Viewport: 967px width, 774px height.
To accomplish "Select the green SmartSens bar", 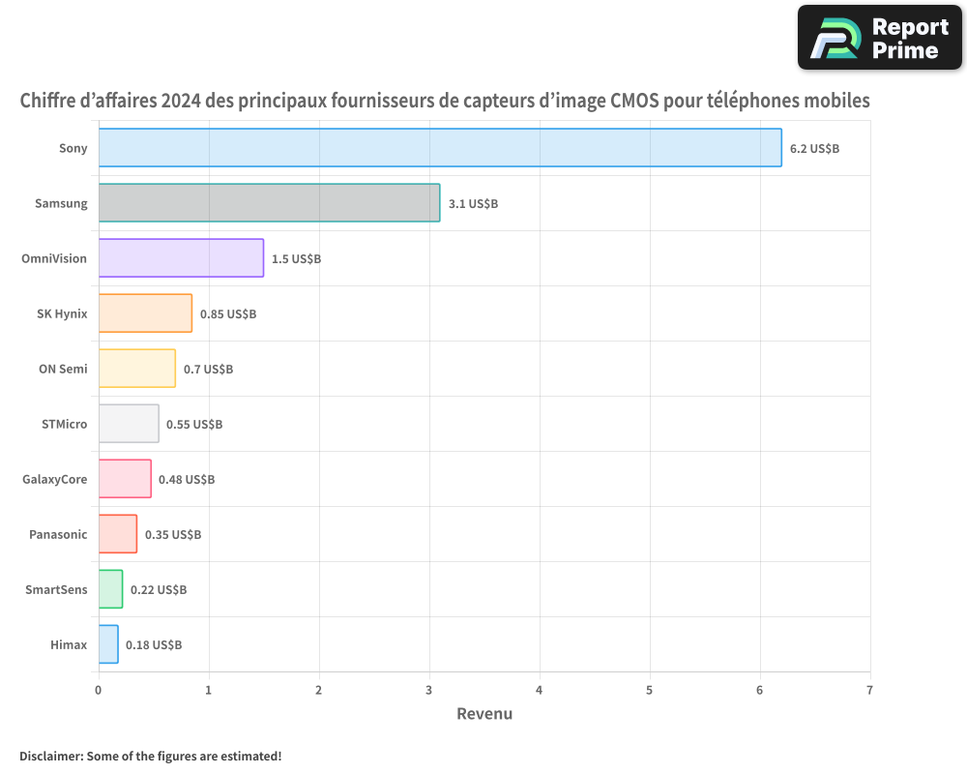I will coord(110,589).
